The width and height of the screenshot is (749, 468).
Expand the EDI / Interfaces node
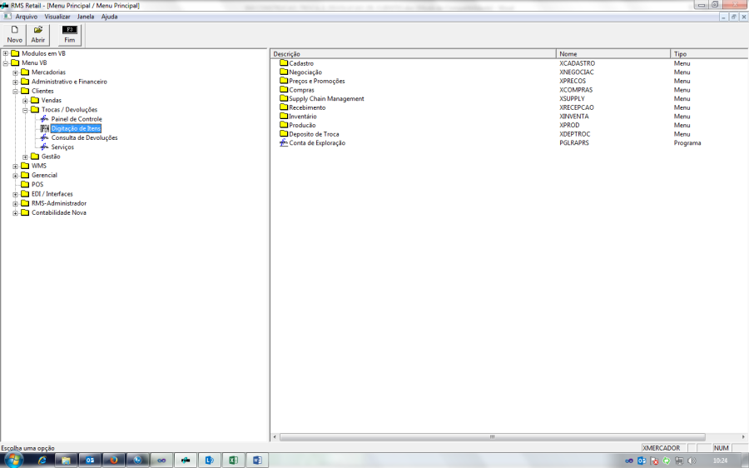(x=15, y=195)
